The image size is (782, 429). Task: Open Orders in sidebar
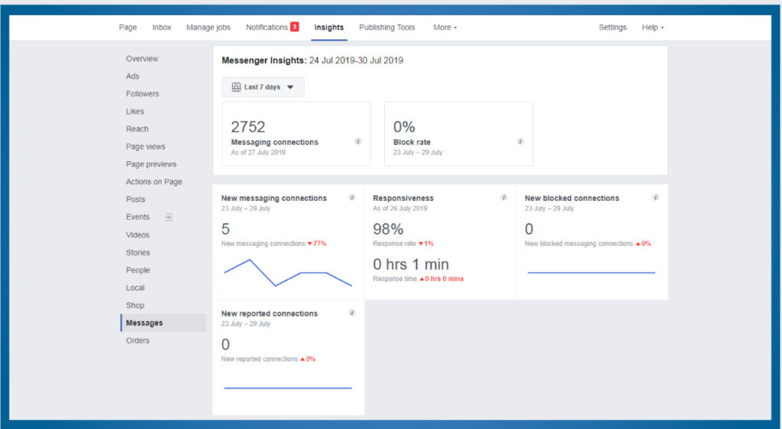137,340
